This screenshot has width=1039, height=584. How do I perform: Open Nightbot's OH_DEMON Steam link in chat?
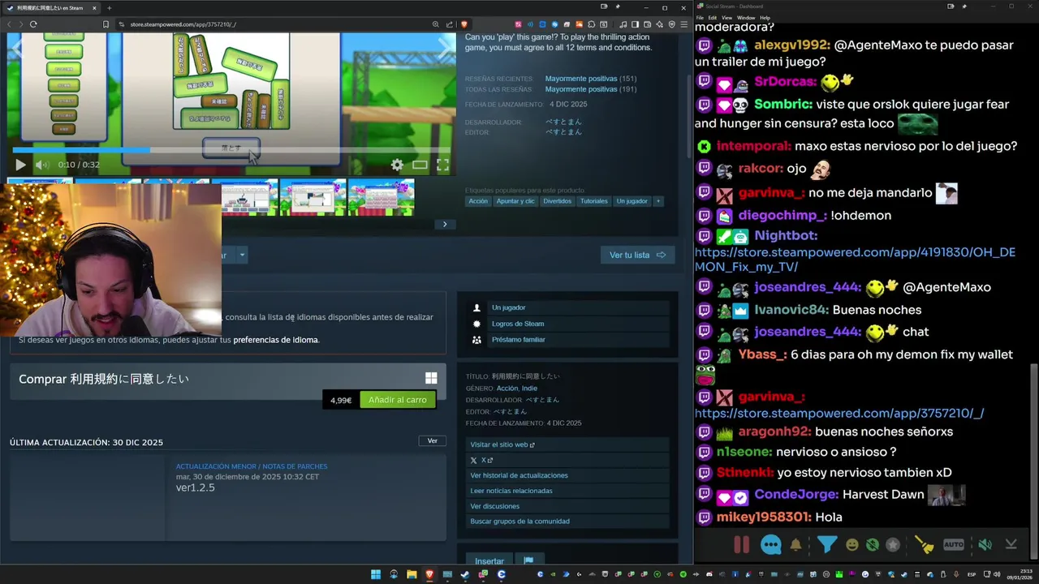(x=855, y=260)
